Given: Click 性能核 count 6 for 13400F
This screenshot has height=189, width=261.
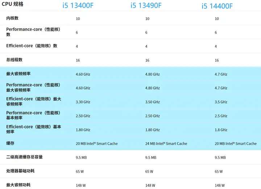Looking at the screenshot, I should 77,33.
